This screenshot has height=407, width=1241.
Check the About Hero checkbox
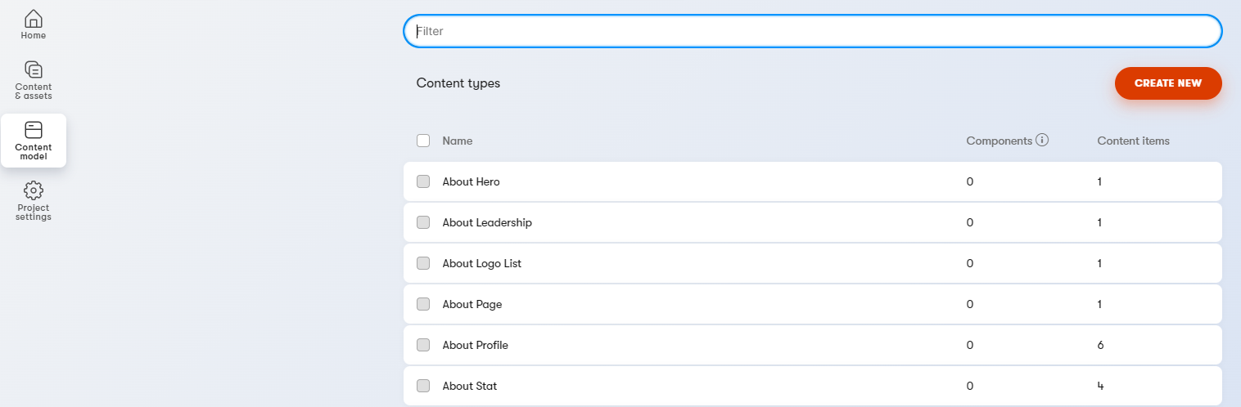click(423, 181)
